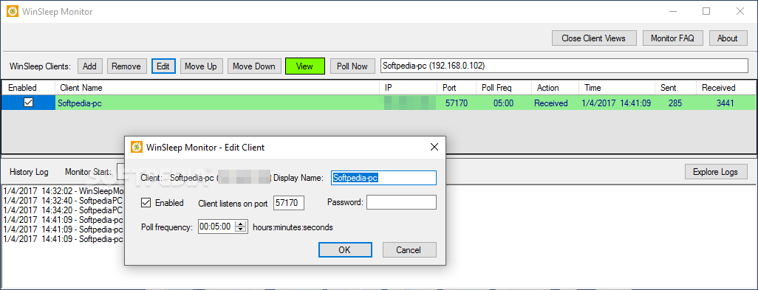Click port value 57170 in client row
The width and height of the screenshot is (758, 290).
pyautogui.click(x=457, y=103)
